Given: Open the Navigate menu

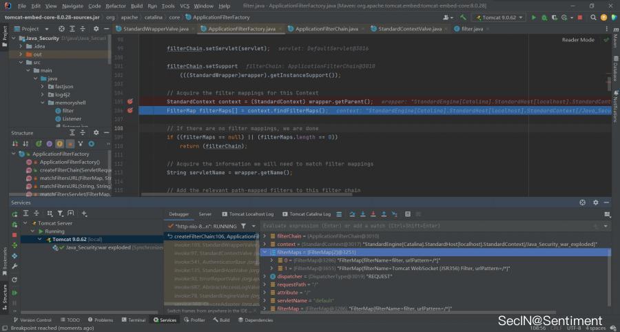Looking at the screenshot, I should (x=73, y=6).
